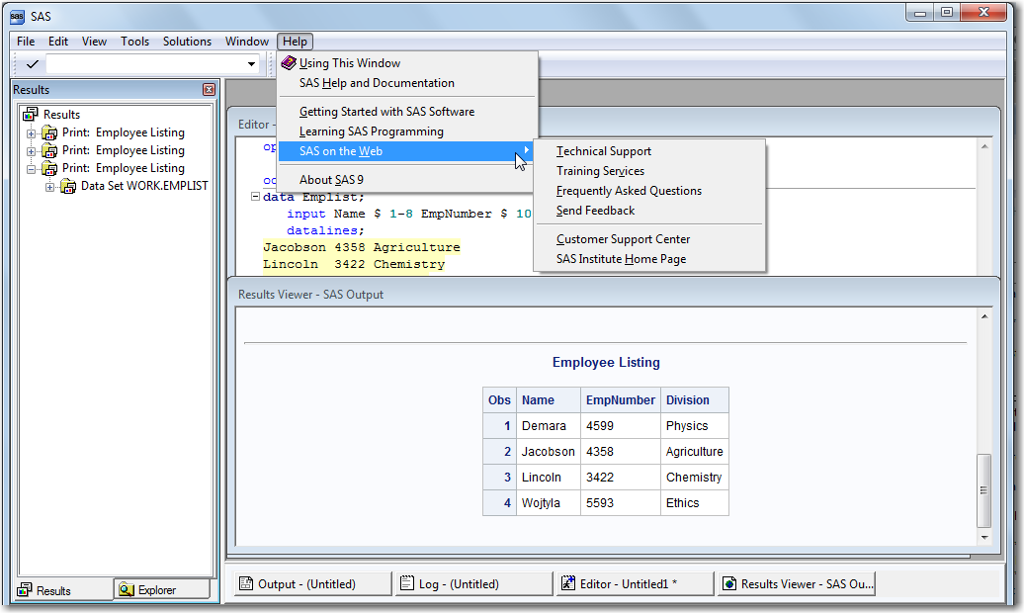Viewport: 1024px width, 613px height.
Task: Click the Using This Window book icon
Action: tap(289, 63)
